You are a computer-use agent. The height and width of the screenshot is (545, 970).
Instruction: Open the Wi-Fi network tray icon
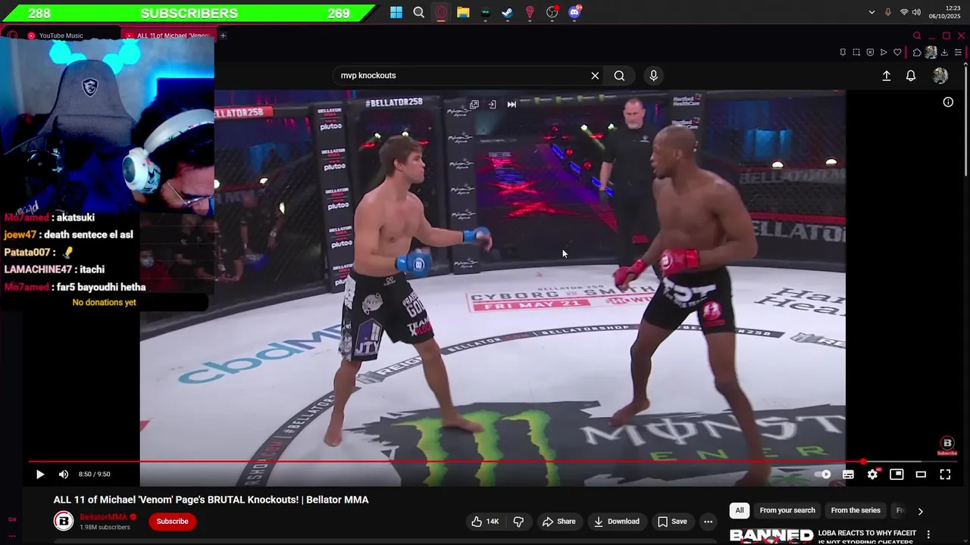coord(904,12)
